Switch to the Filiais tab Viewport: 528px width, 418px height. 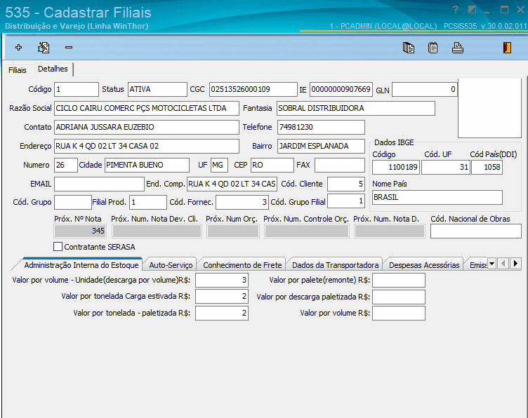(17, 70)
